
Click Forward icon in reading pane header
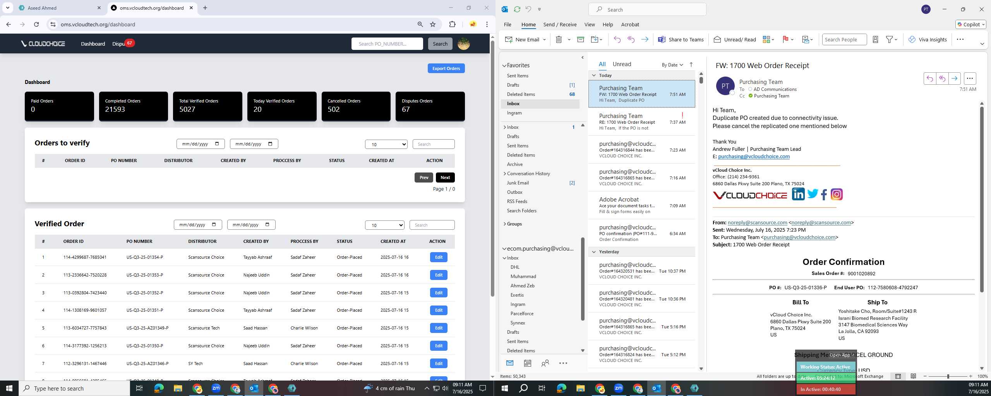click(x=955, y=79)
